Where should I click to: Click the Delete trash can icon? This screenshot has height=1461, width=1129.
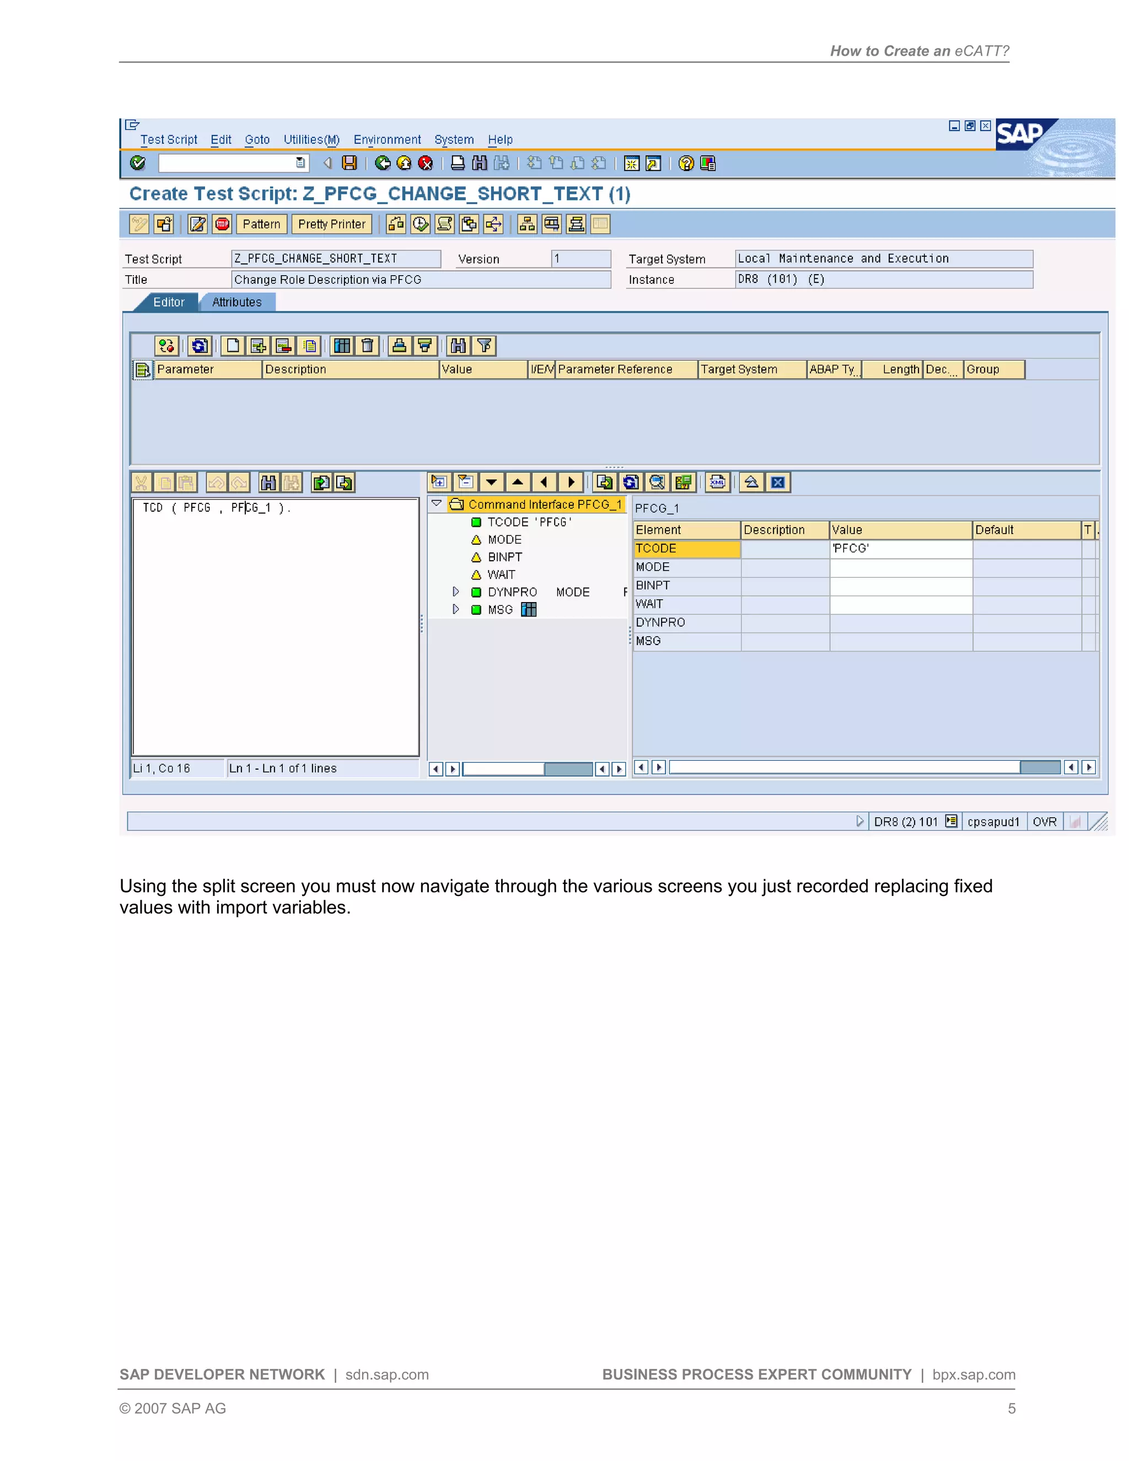click(x=367, y=346)
